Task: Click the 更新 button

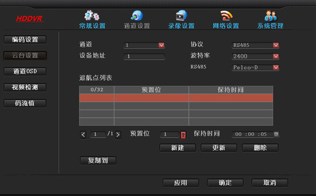Action: click(219, 148)
